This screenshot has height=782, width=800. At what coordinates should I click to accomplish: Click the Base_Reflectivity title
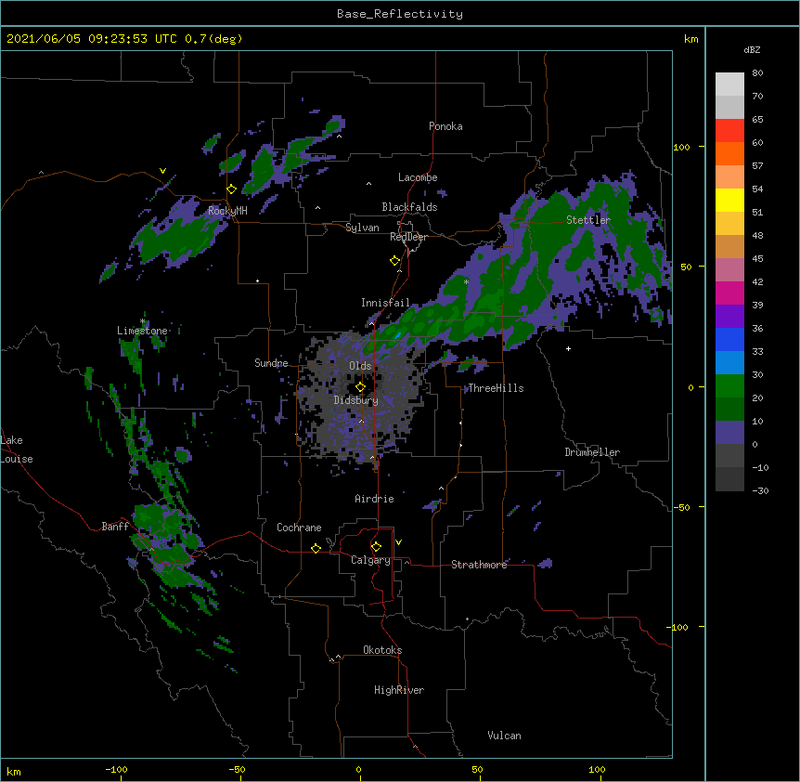pos(400,14)
